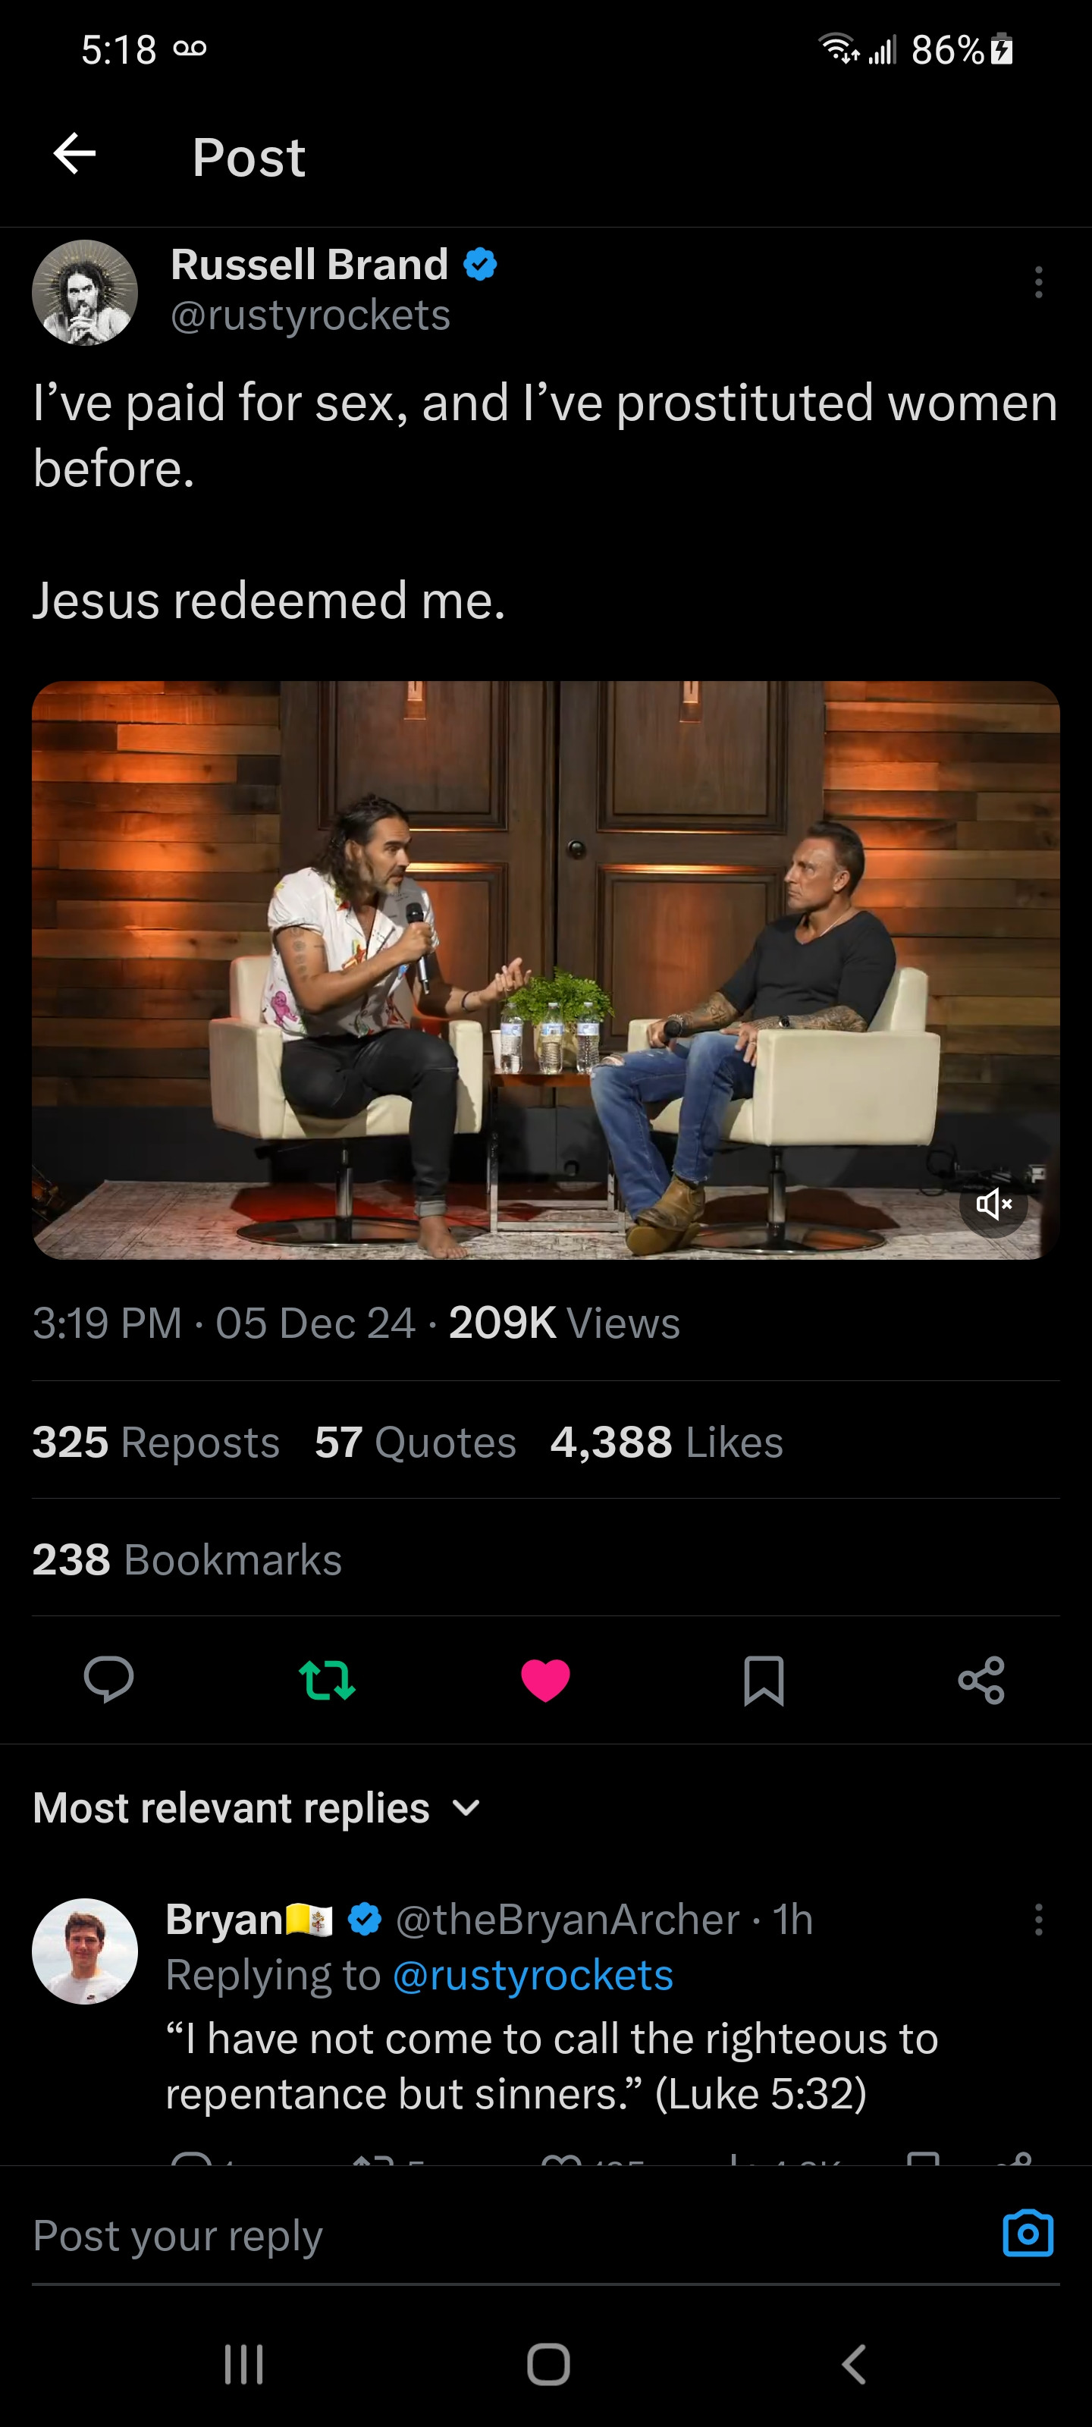View Russell Brand's profile avatar
1092x2427 pixels.
85,292
